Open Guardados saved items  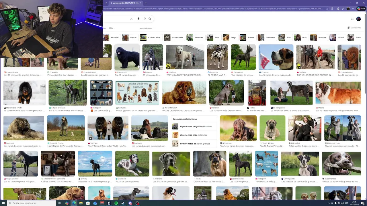pyautogui.click(x=354, y=28)
